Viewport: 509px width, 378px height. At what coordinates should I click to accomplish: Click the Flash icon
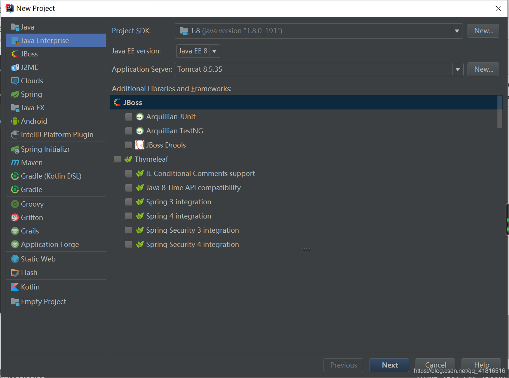coord(15,272)
